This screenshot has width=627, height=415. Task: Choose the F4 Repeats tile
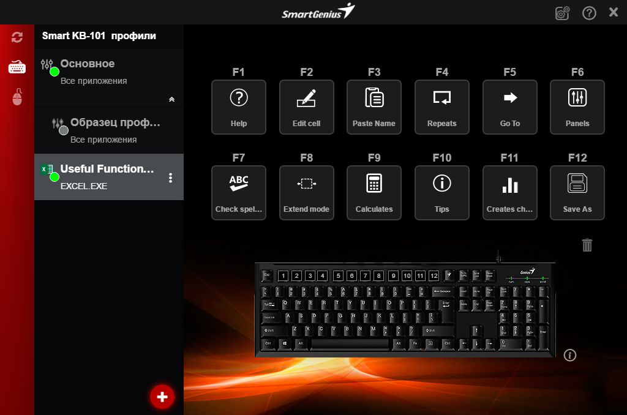click(x=442, y=107)
